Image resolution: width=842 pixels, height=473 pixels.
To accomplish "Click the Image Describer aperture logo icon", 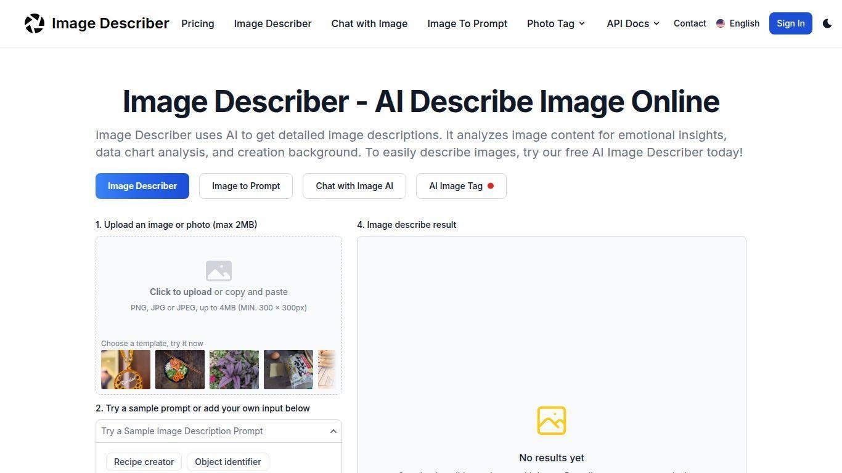I will pyautogui.click(x=35, y=23).
